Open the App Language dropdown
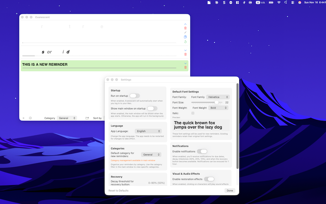The image size is (326, 204). [148, 131]
